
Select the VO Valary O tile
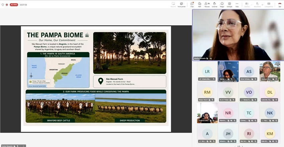[249, 92]
